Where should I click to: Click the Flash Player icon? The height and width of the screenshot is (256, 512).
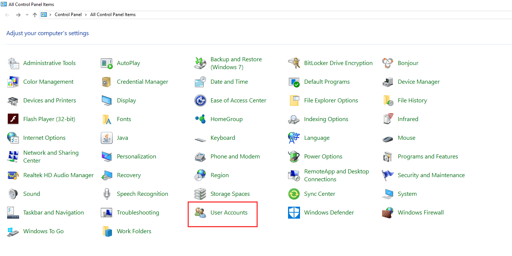[13, 119]
